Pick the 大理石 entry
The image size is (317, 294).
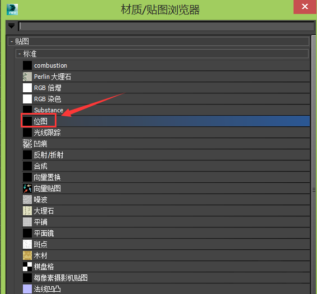[x=166, y=211]
